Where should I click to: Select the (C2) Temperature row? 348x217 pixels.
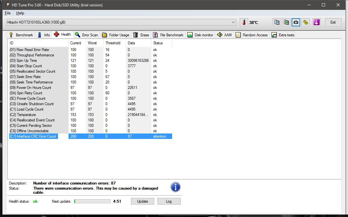point(91,115)
